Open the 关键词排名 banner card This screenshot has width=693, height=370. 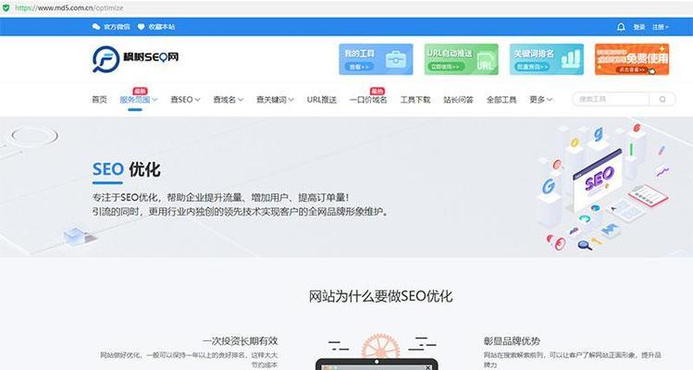(546, 59)
